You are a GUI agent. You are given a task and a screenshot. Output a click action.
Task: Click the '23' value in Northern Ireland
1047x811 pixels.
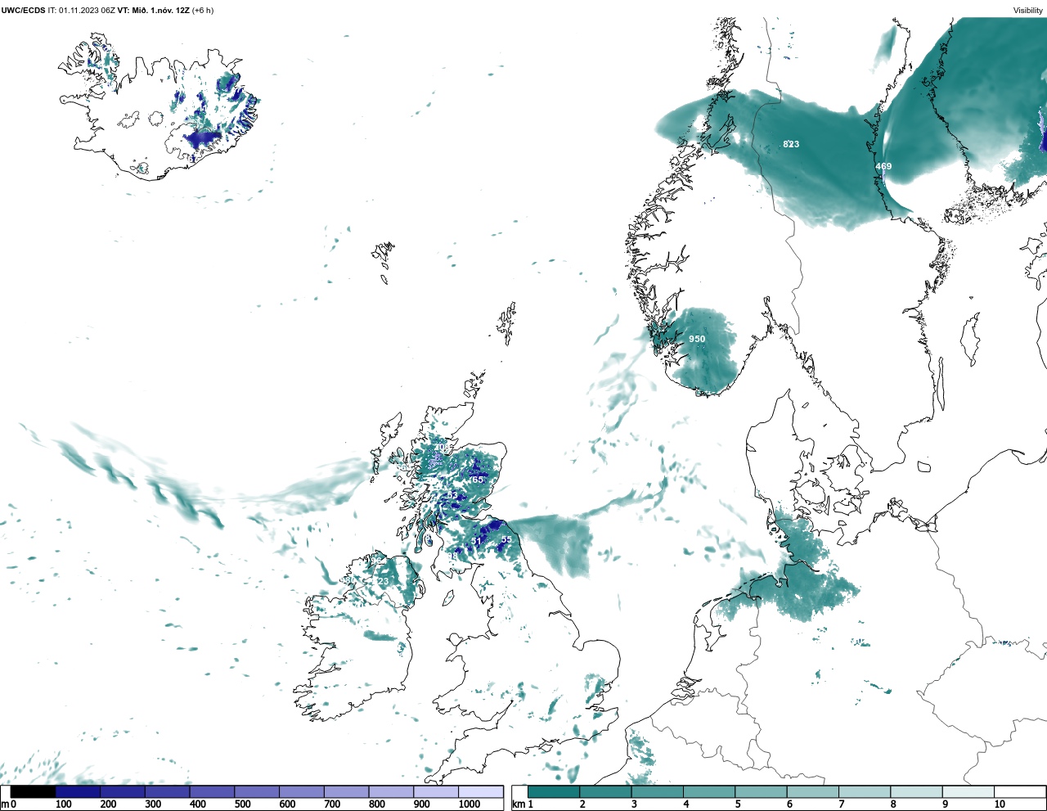click(383, 581)
